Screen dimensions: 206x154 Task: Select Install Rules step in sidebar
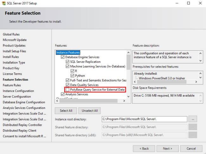(x=11, y=57)
